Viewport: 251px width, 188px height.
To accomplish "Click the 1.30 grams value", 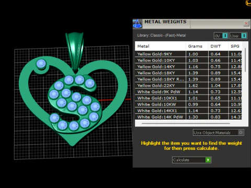I will click(193, 117).
